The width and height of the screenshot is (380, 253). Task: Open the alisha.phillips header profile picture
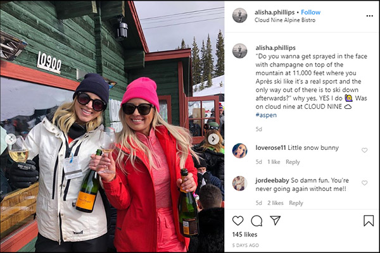point(239,15)
